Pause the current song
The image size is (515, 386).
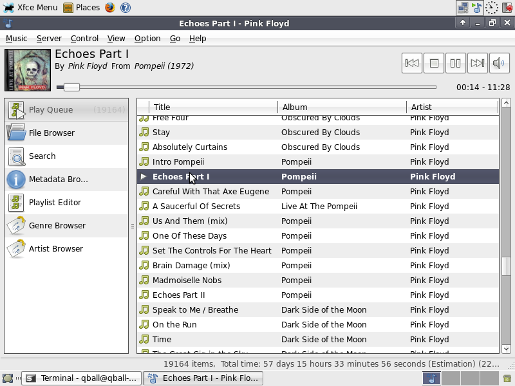tap(455, 63)
